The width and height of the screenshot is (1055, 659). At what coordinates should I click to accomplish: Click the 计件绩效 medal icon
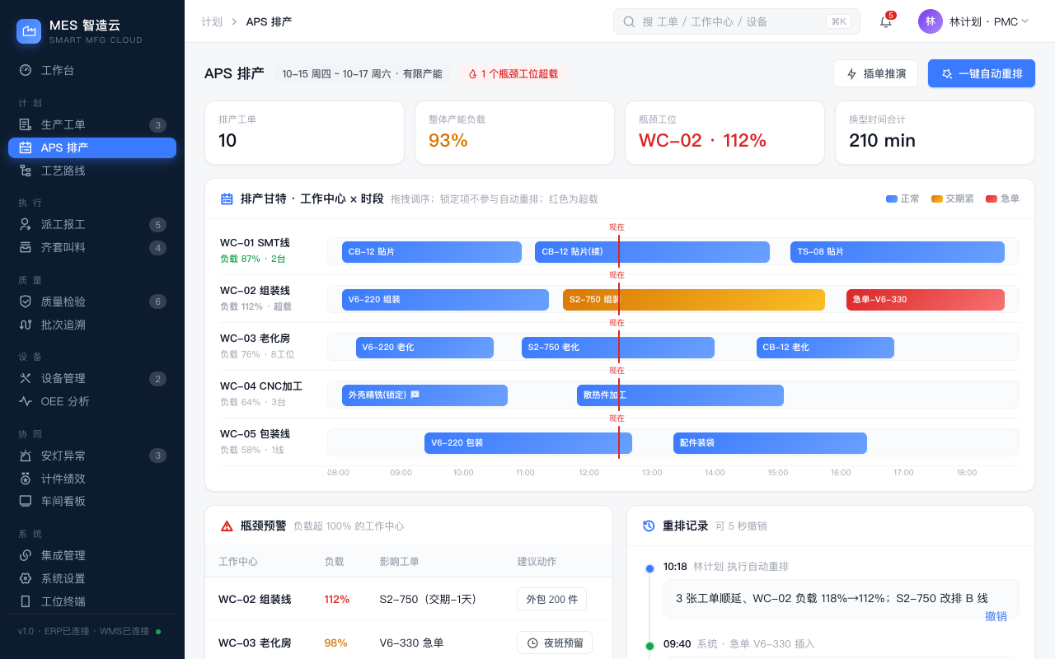26,479
